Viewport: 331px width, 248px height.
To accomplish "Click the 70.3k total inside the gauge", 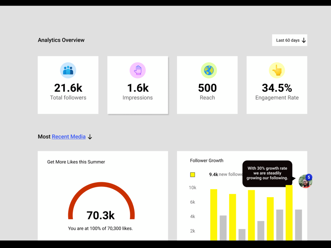I will pos(101,215).
